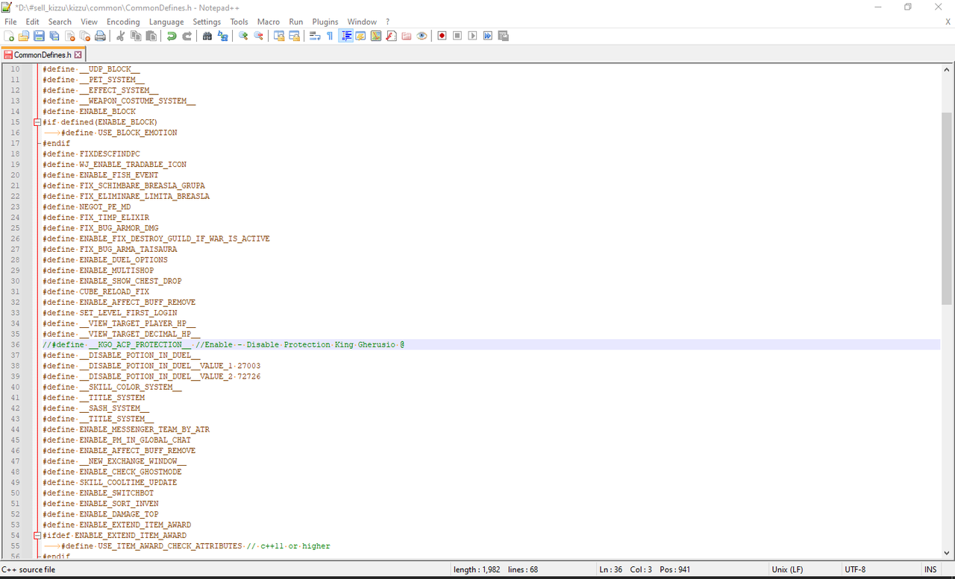
Task: Click the ENABLE_MULTISHOP define line
Action: (98, 270)
